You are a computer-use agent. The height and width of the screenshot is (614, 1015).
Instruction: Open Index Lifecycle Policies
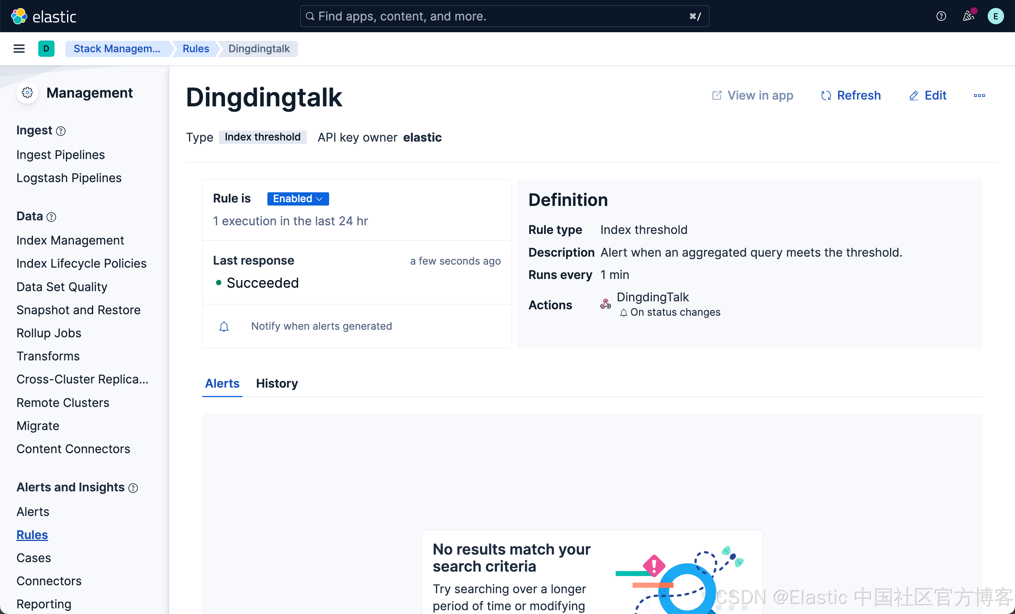(81, 263)
